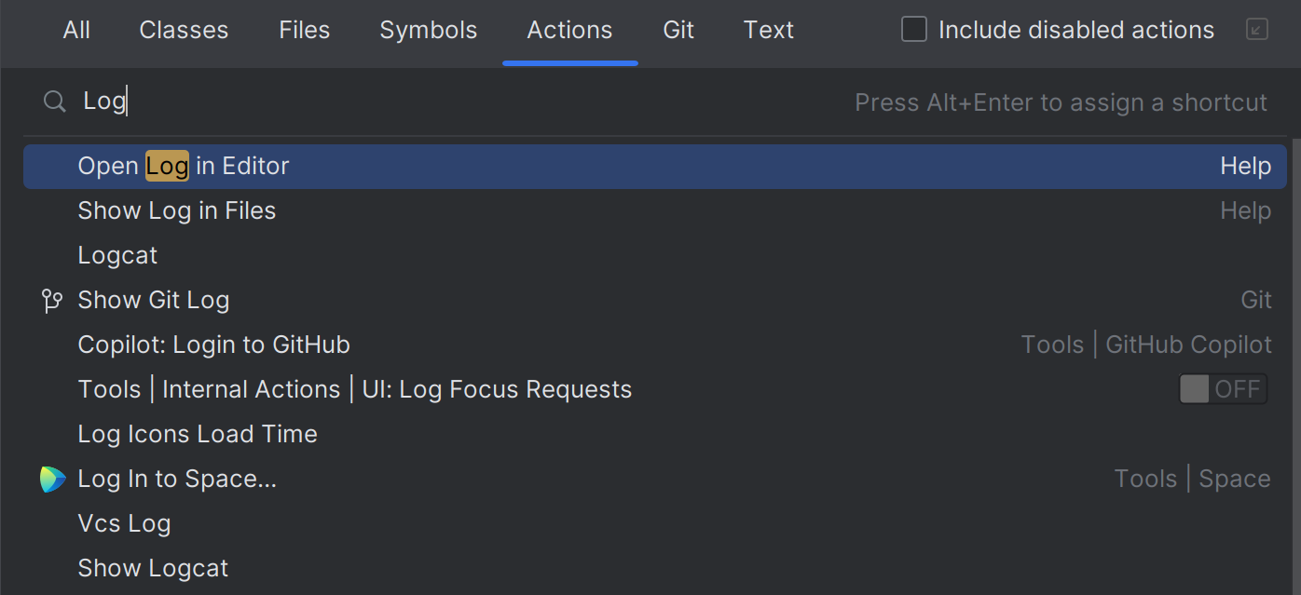Select the Show Git Log action

click(154, 299)
